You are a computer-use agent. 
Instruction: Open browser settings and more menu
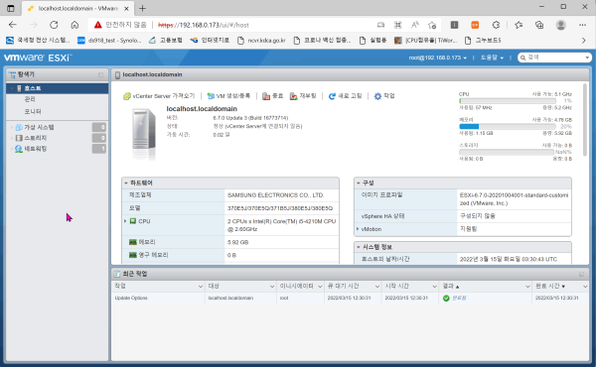582,25
